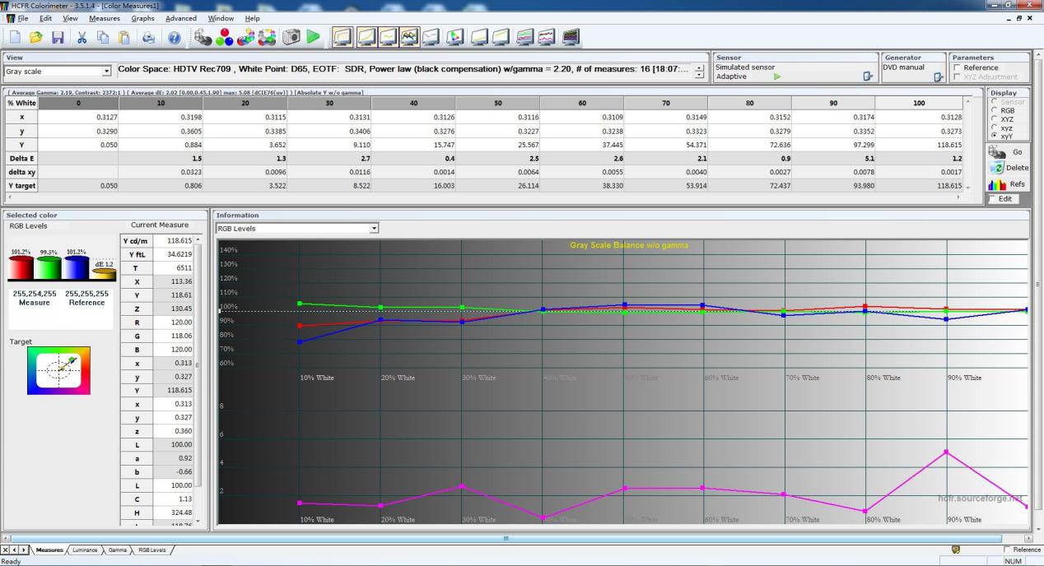The image size is (1044, 566).
Task: Click the Open file folder icon
Action: 36,37
